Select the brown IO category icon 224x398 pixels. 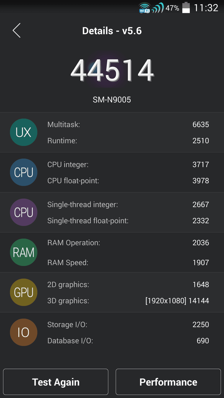[x=24, y=332]
